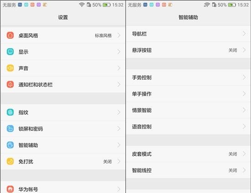This screenshot has height=193, width=251.
Task: Open the 导航栏 row chevron
Action: click(244, 34)
